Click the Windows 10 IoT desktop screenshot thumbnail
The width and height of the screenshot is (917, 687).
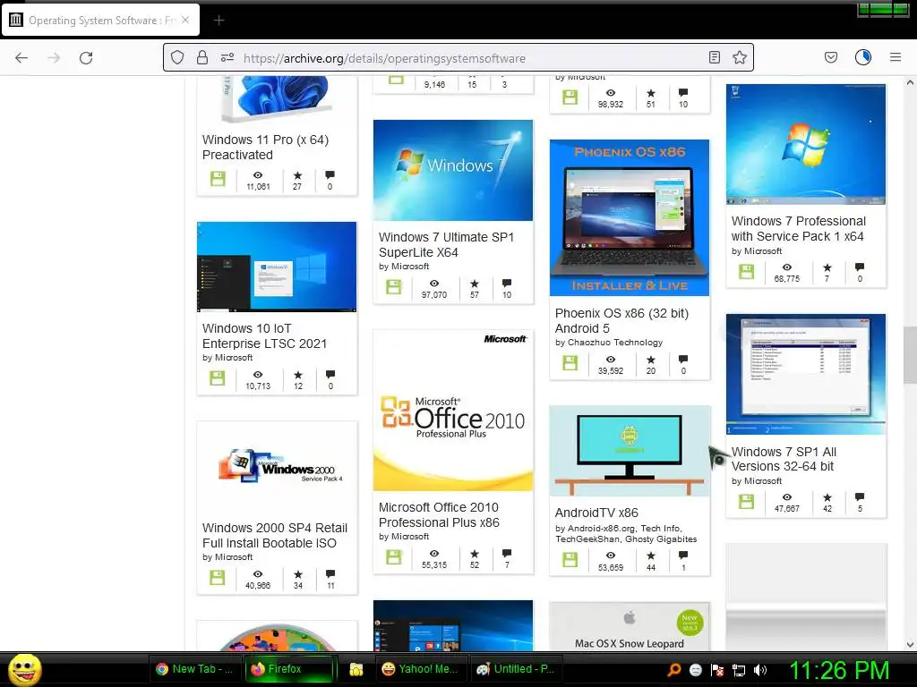(x=277, y=267)
